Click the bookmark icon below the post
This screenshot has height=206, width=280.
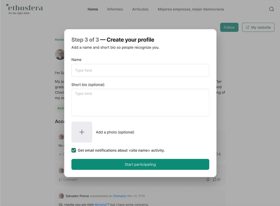pos(208,180)
